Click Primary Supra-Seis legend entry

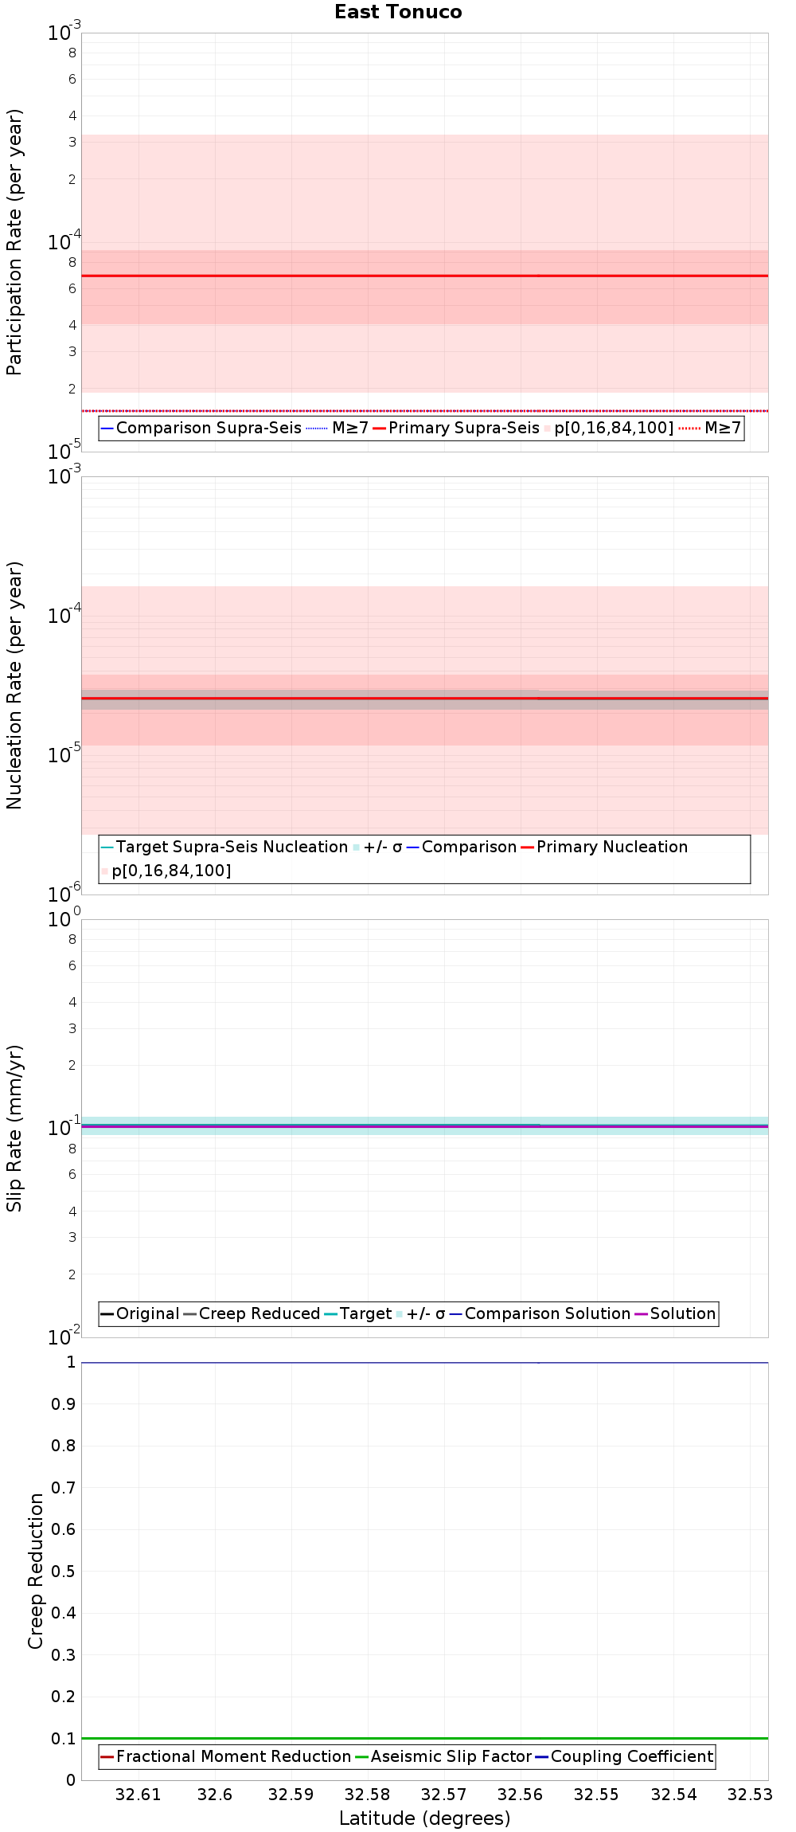coord(456,428)
